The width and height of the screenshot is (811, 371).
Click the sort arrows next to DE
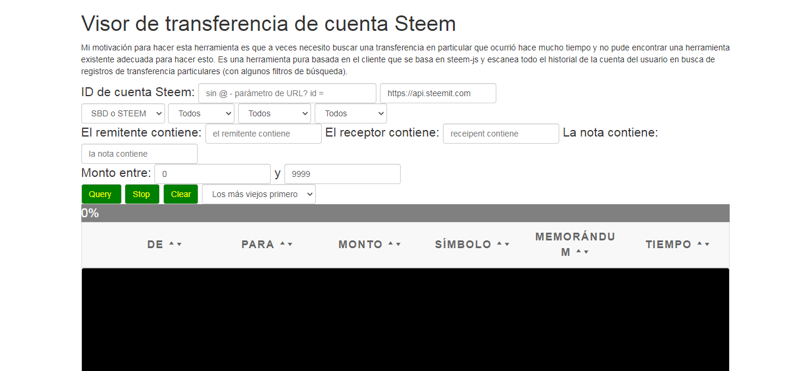coord(175,245)
